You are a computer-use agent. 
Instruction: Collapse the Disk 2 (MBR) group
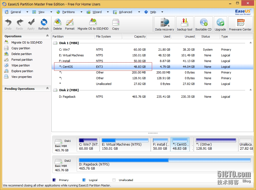(251, 90)
